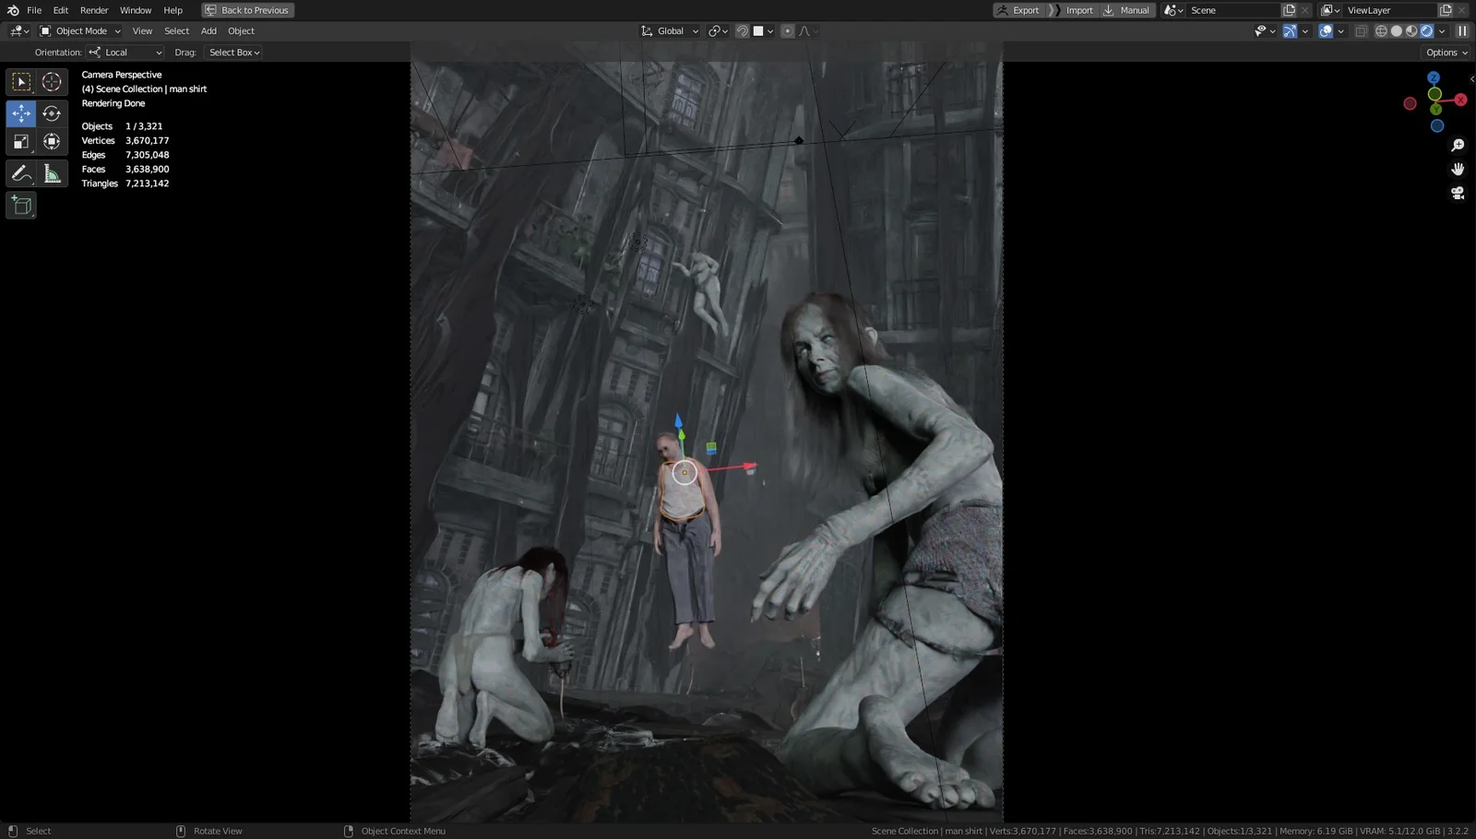
Task: Select the Rotate tool
Action: [x=52, y=113]
